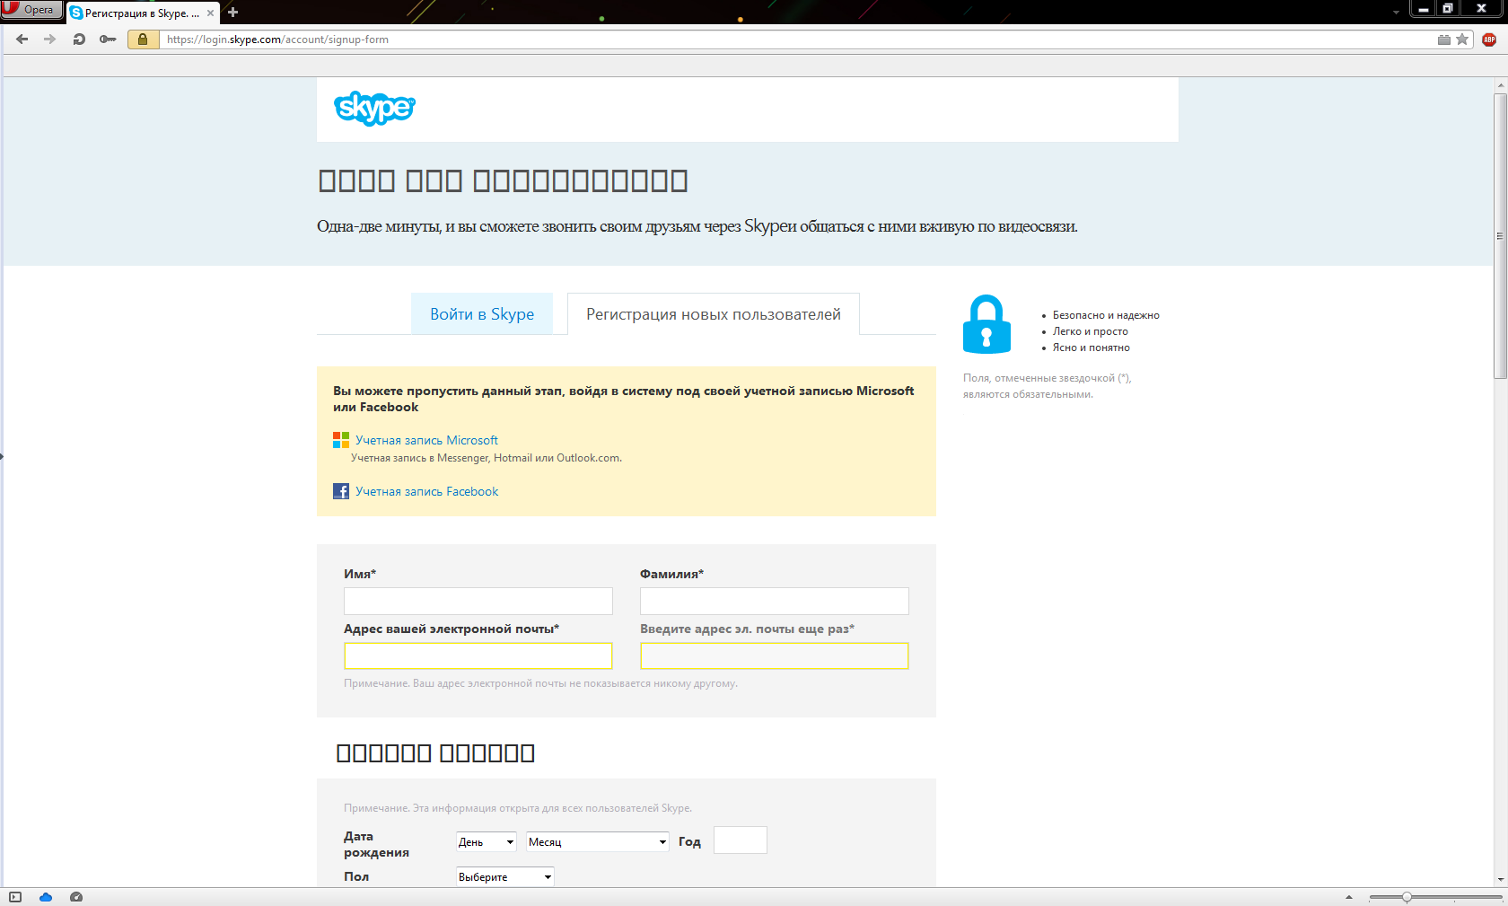
Task: Focus the repeat email address field
Action: tap(775, 655)
